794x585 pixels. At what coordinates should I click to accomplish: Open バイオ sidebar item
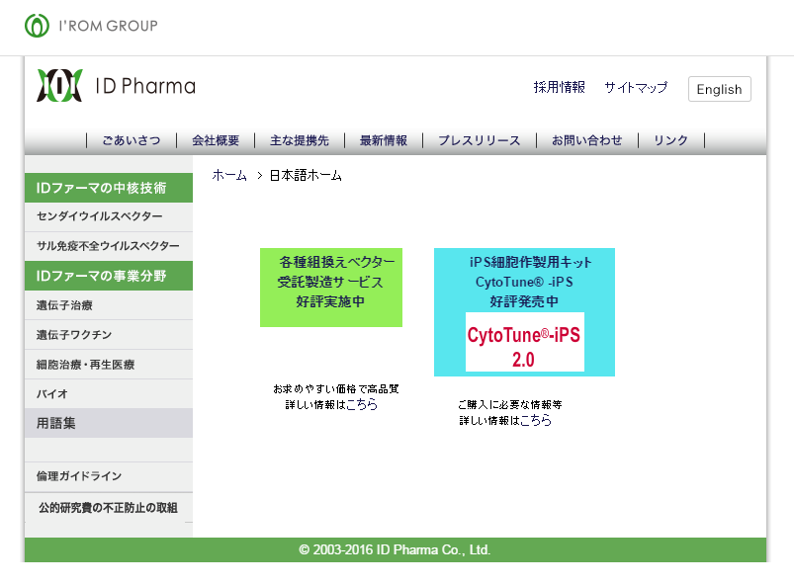(x=109, y=393)
